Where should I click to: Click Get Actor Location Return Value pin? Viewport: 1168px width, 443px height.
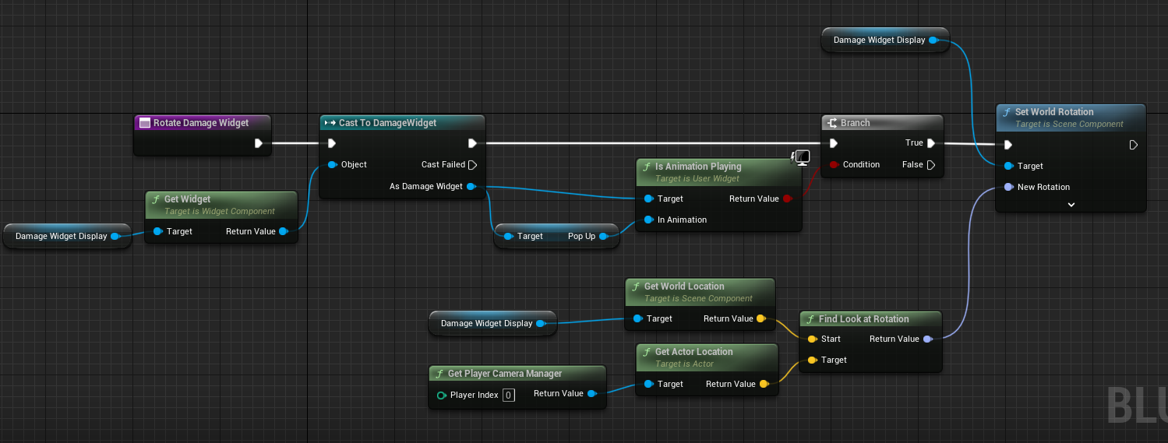click(x=763, y=384)
